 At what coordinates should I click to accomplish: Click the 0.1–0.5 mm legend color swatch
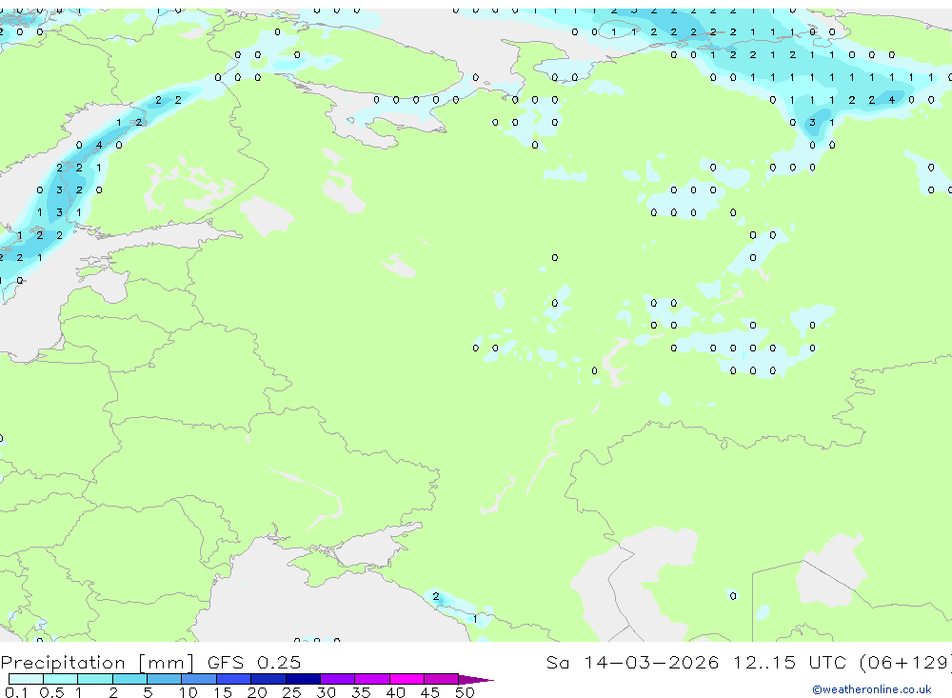26,679
